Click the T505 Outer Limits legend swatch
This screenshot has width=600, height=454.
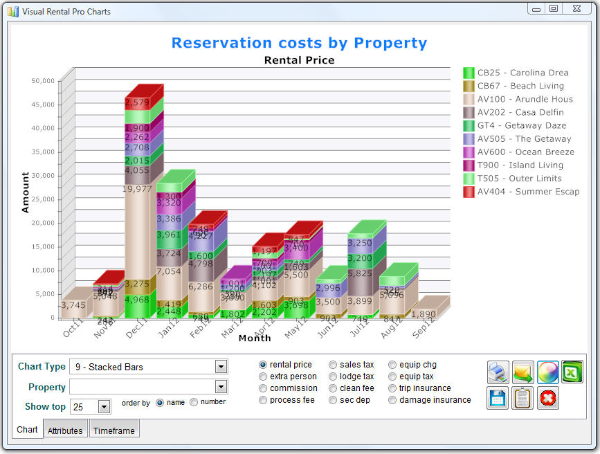click(469, 179)
